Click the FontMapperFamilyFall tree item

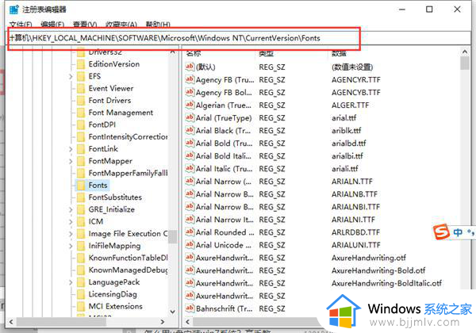[x=128, y=173]
